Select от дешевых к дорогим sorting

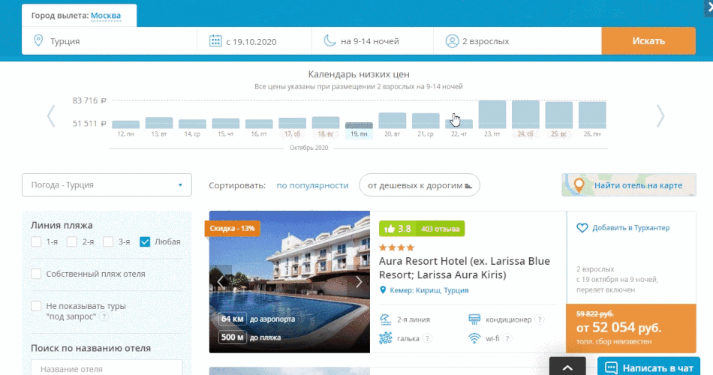coord(419,185)
